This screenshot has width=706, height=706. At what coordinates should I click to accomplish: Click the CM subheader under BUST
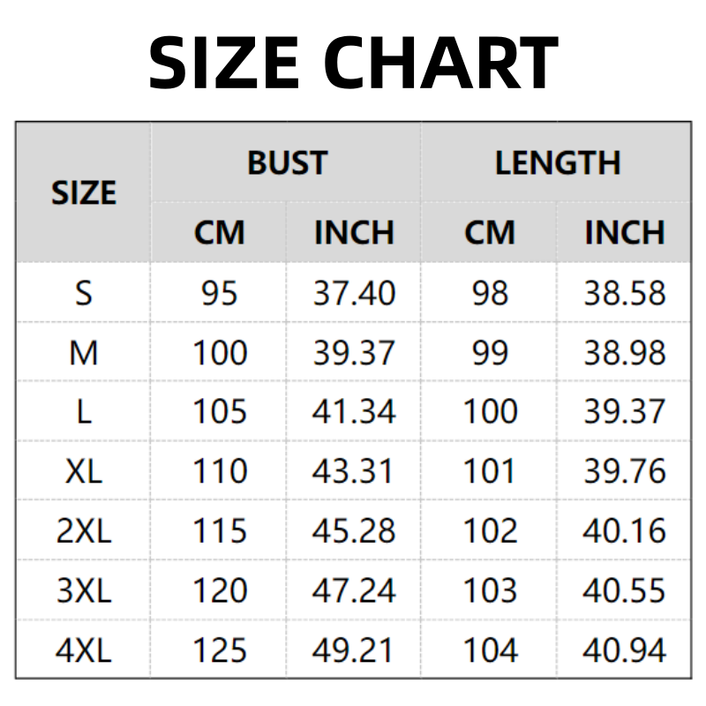tap(220, 233)
